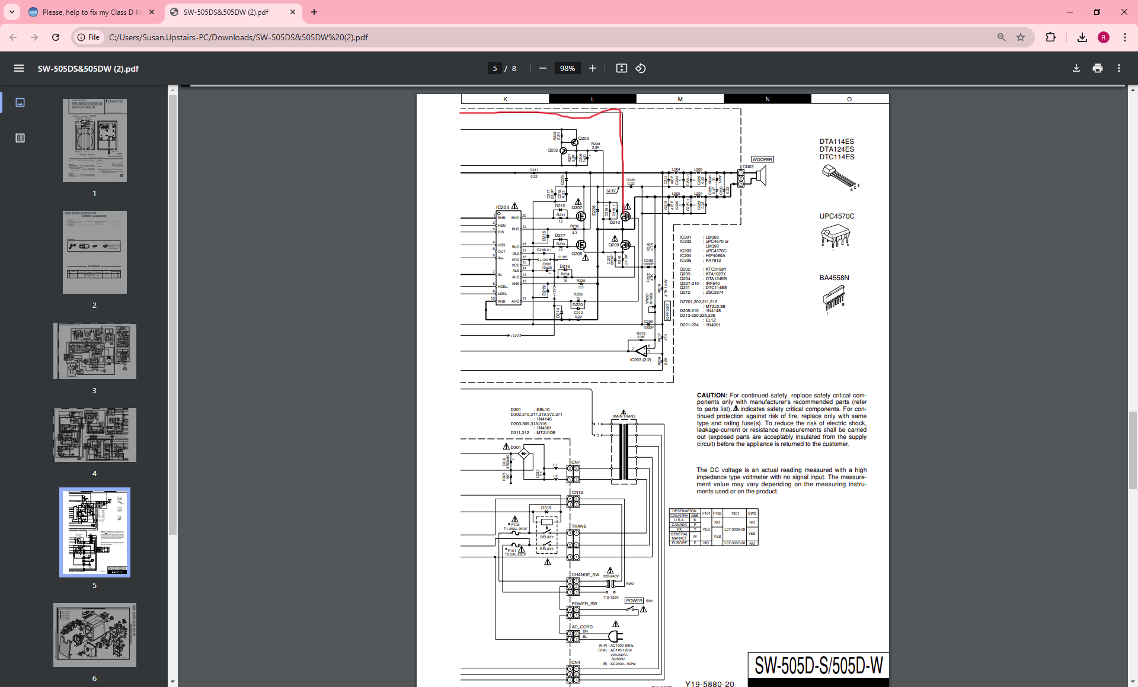Click the IC204 chip label

[503, 207]
